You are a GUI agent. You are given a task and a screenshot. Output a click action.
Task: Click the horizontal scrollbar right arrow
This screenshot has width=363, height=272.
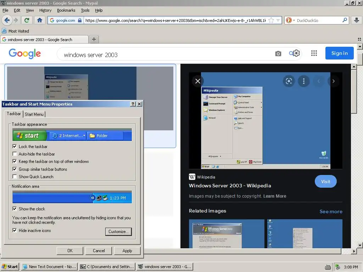point(353,251)
